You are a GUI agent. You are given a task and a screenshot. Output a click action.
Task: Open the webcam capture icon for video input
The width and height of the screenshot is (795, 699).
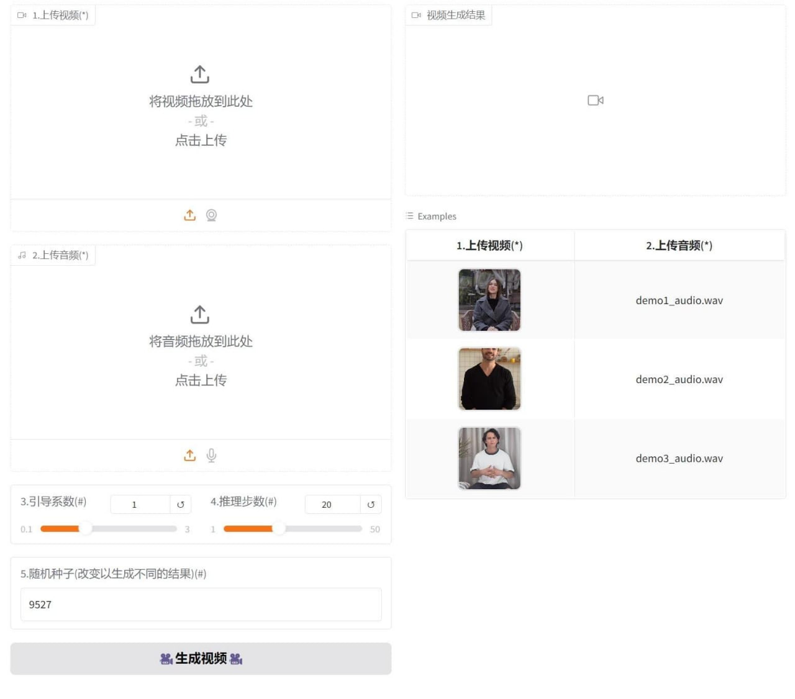tap(211, 215)
